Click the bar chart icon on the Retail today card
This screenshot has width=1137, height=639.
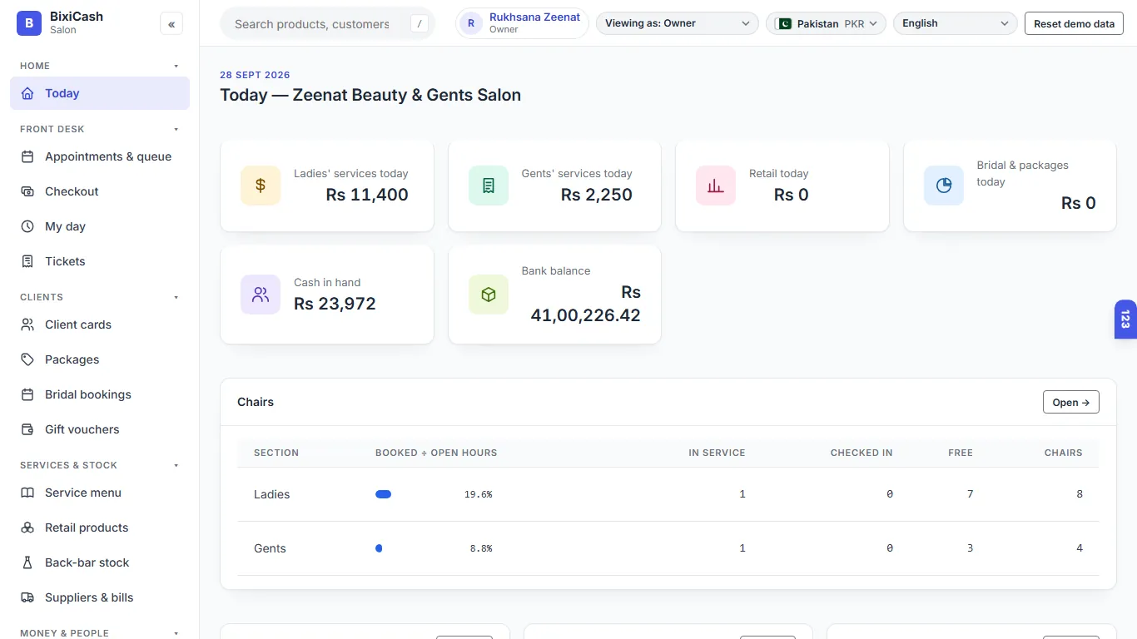pyautogui.click(x=716, y=186)
